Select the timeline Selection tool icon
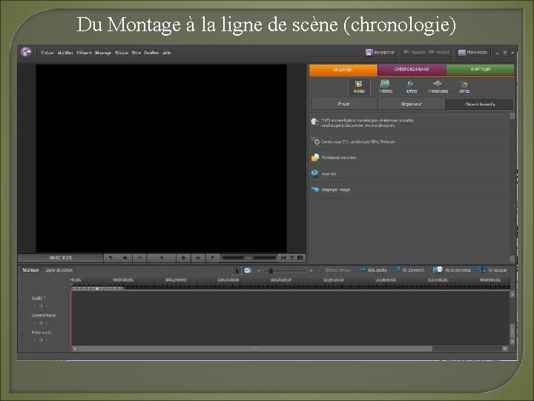Screen dimensions: 534x401 (237, 271)
